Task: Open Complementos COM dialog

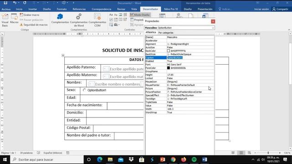Action: pos(97,20)
